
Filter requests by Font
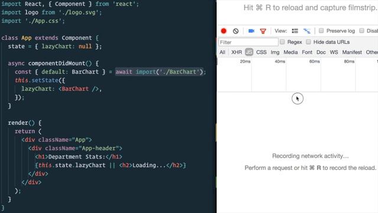[307, 52]
